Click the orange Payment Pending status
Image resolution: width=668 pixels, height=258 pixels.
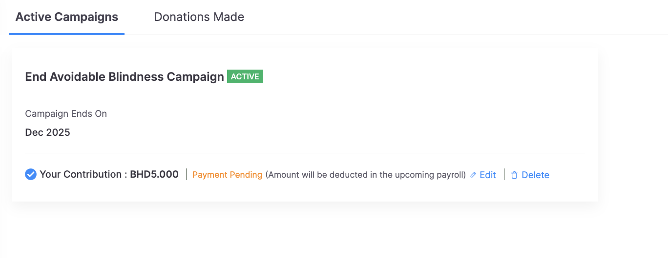[x=227, y=175]
